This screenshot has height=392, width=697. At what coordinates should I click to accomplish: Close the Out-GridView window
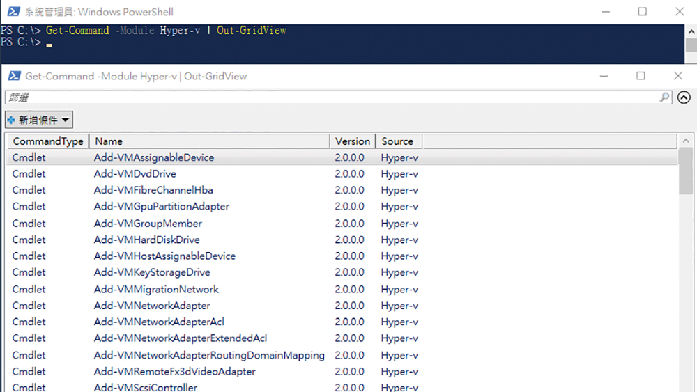pyautogui.click(x=678, y=76)
